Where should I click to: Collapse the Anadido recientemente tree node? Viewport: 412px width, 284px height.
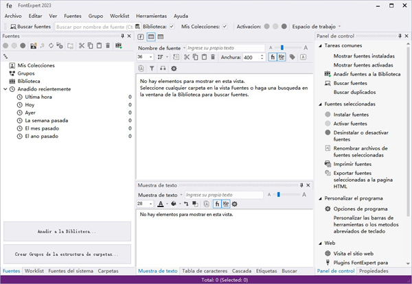(x=5, y=88)
